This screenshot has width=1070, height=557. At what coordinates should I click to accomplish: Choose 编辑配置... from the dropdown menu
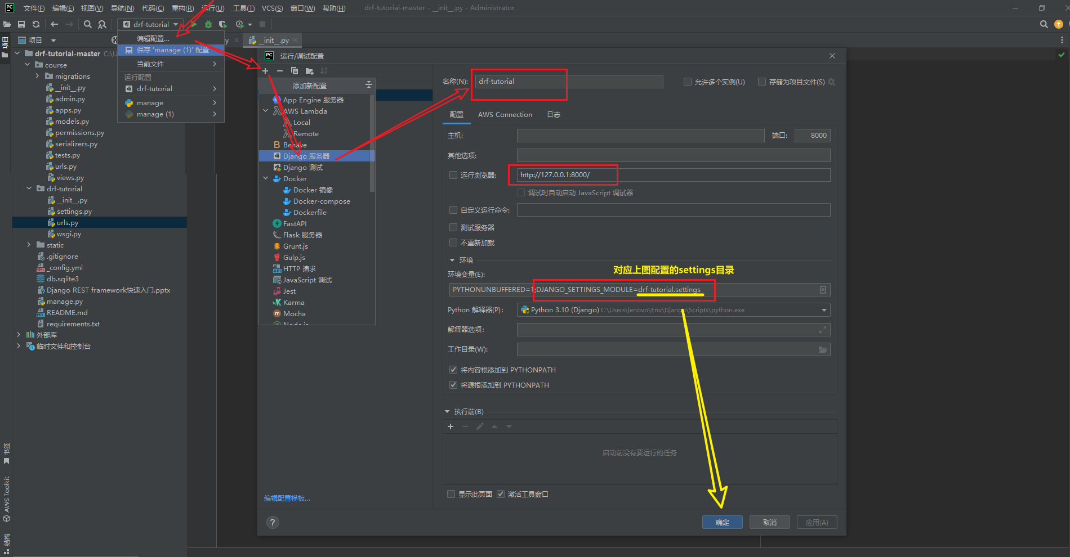tap(153, 39)
